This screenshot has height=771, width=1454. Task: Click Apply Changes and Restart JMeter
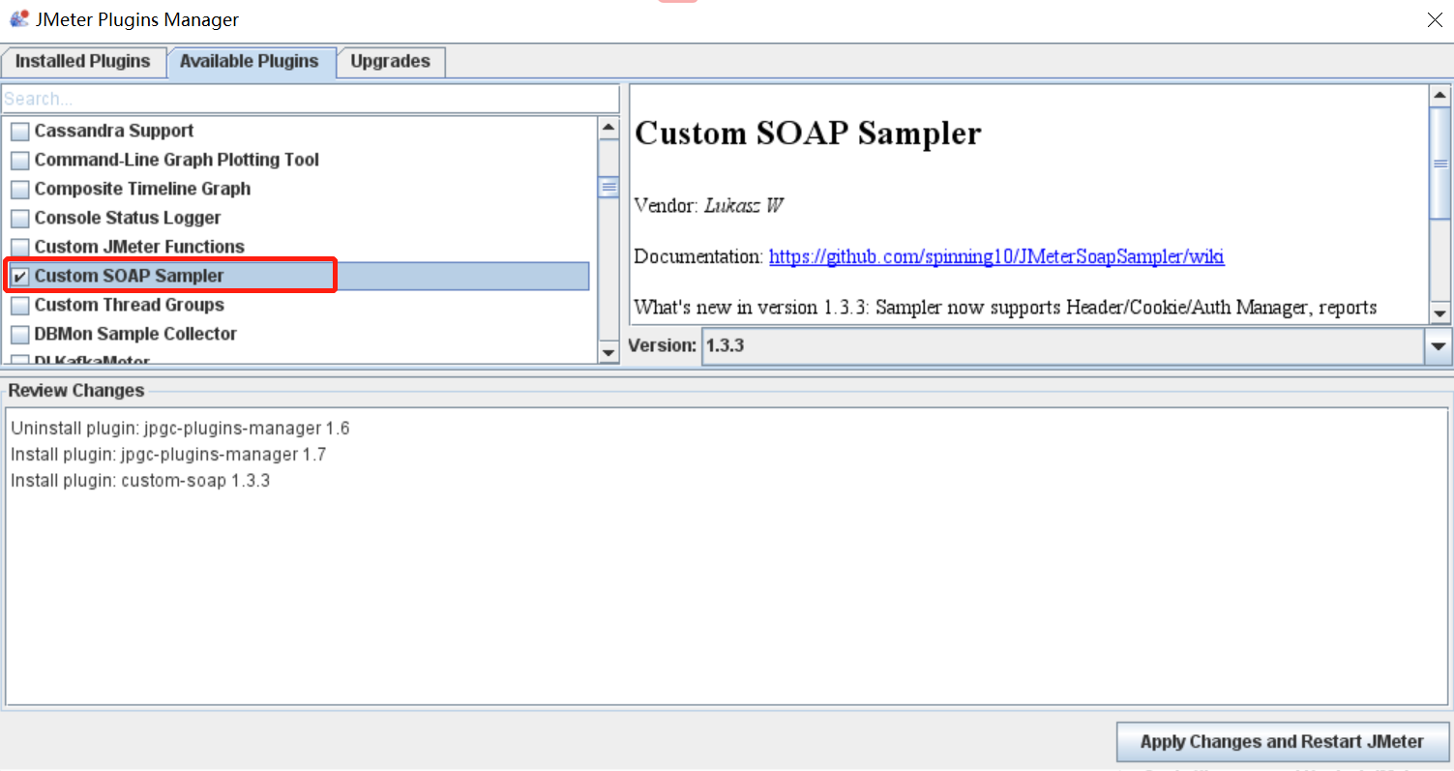[1283, 742]
